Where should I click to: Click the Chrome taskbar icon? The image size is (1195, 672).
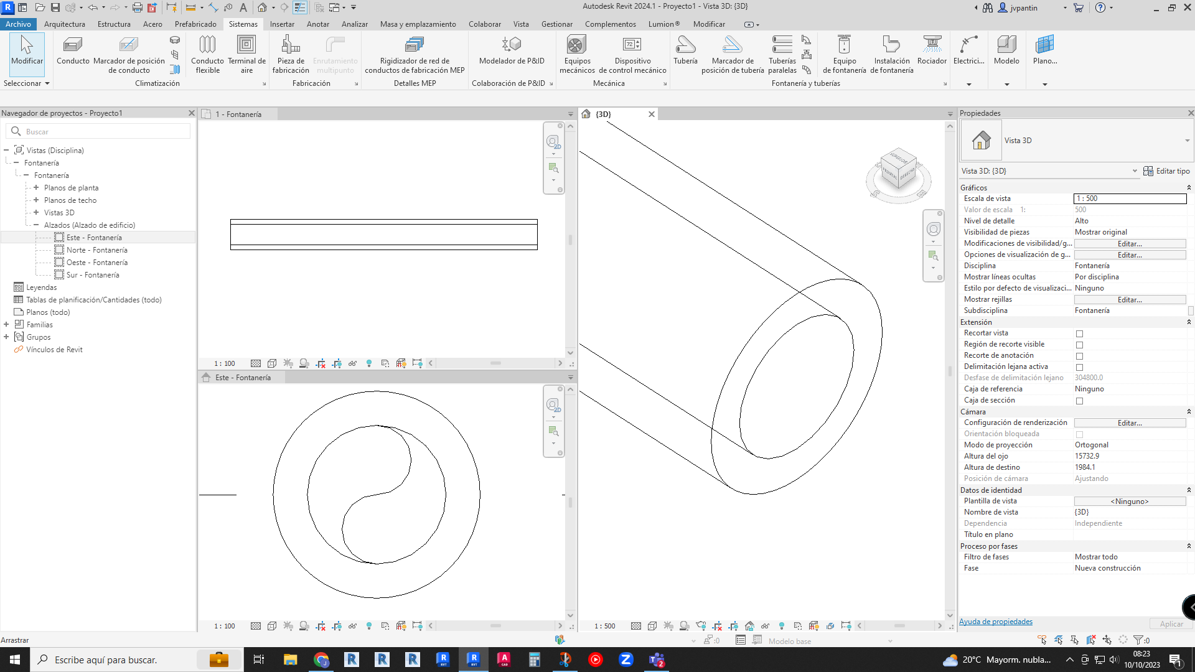pyautogui.click(x=321, y=660)
